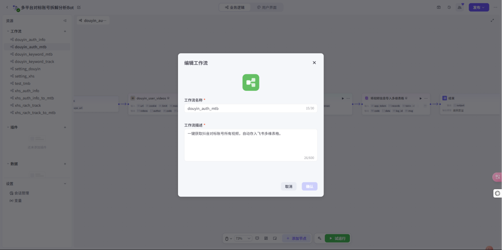Run the 将视频信息导入多维表格 node play icon
502x250 pixels.
click(421, 98)
